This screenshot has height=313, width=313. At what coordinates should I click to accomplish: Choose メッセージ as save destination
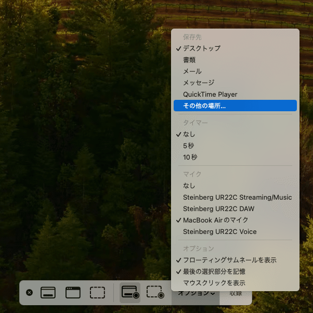coord(235,83)
